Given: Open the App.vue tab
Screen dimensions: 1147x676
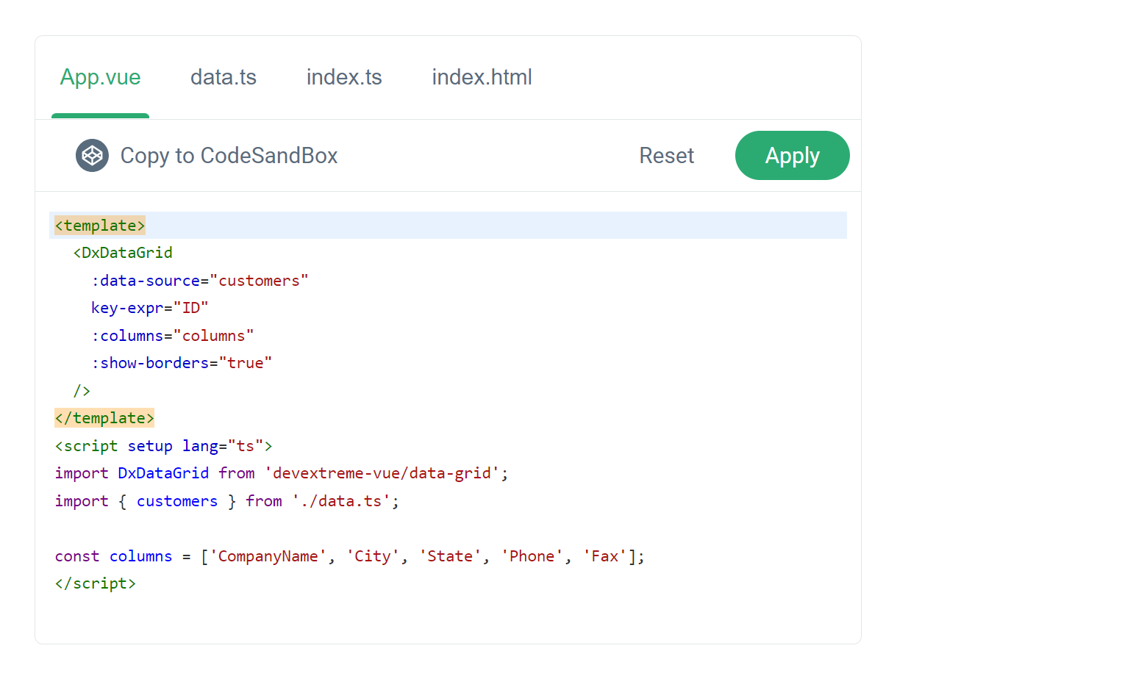Looking at the screenshot, I should point(100,77).
